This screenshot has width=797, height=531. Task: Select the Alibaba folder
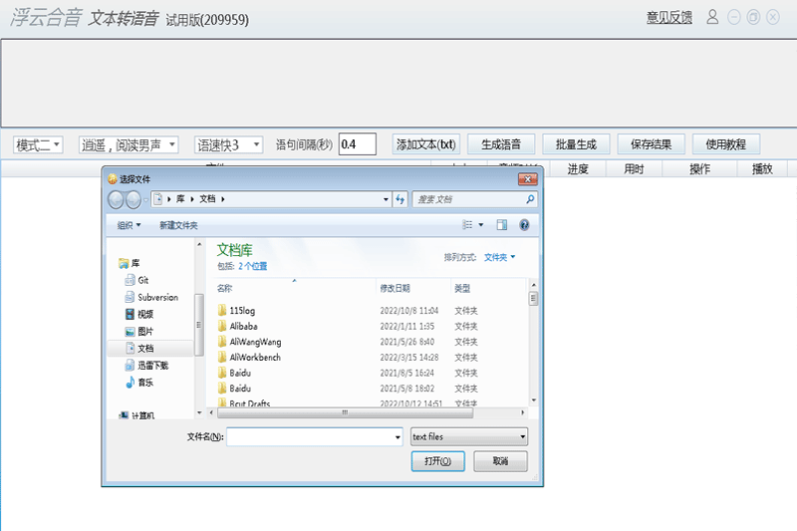pyautogui.click(x=237, y=326)
